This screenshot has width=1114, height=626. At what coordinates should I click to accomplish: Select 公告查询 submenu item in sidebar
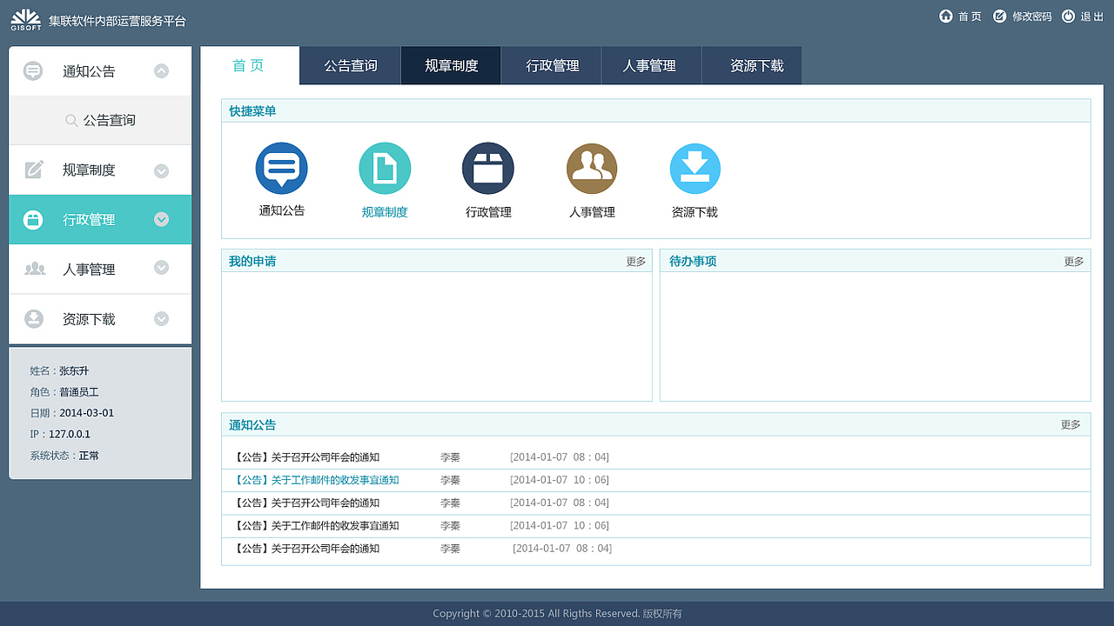tap(100, 120)
